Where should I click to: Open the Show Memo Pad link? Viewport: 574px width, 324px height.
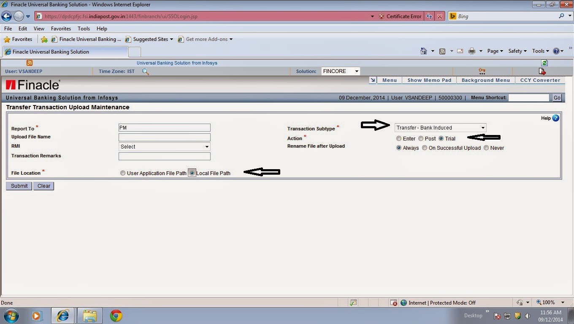point(429,80)
